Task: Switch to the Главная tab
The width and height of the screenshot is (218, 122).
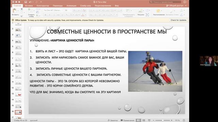Action: (17, 6)
